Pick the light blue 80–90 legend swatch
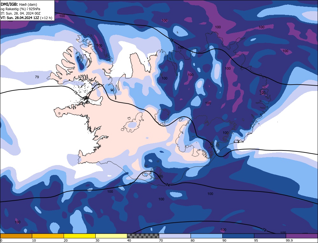 coord(206,236)
